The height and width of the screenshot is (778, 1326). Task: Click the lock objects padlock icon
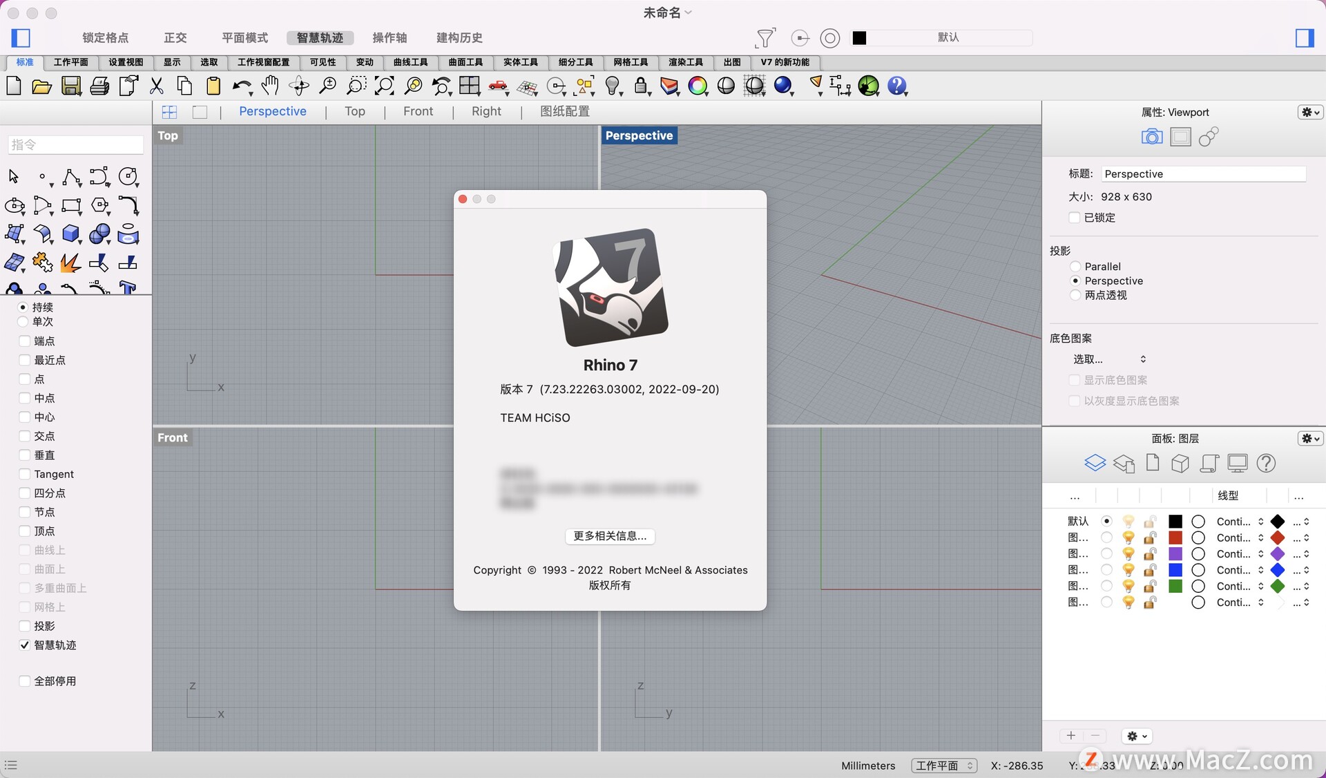click(641, 86)
